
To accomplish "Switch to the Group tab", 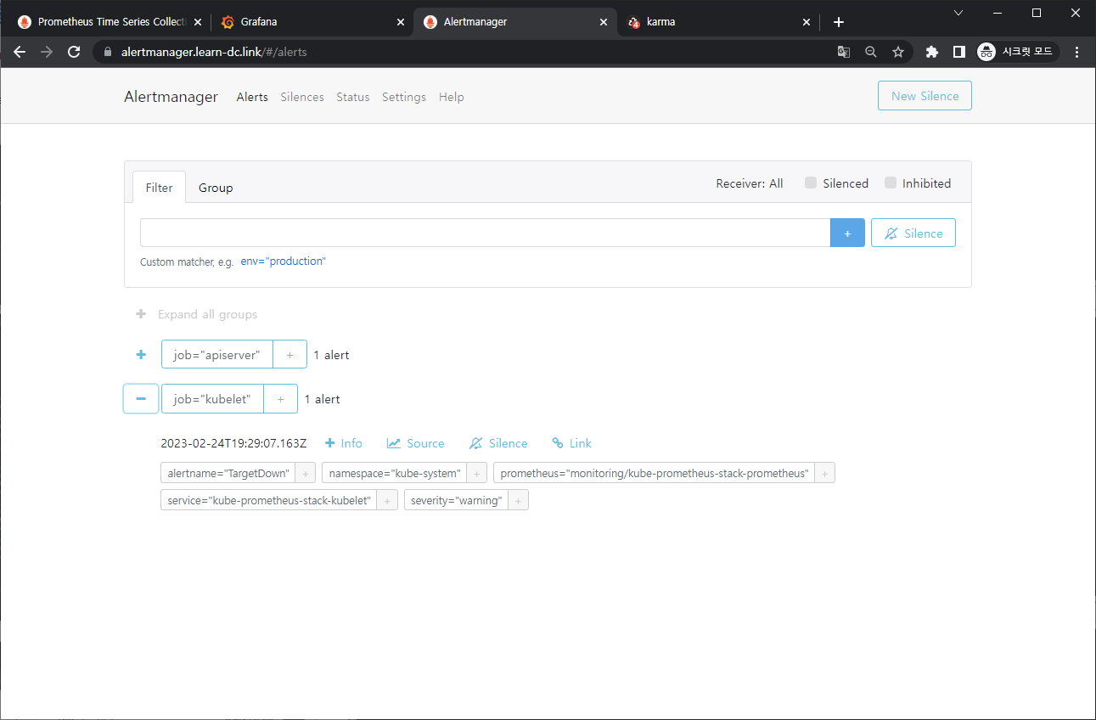I will pyautogui.click(x=216, y=188).
